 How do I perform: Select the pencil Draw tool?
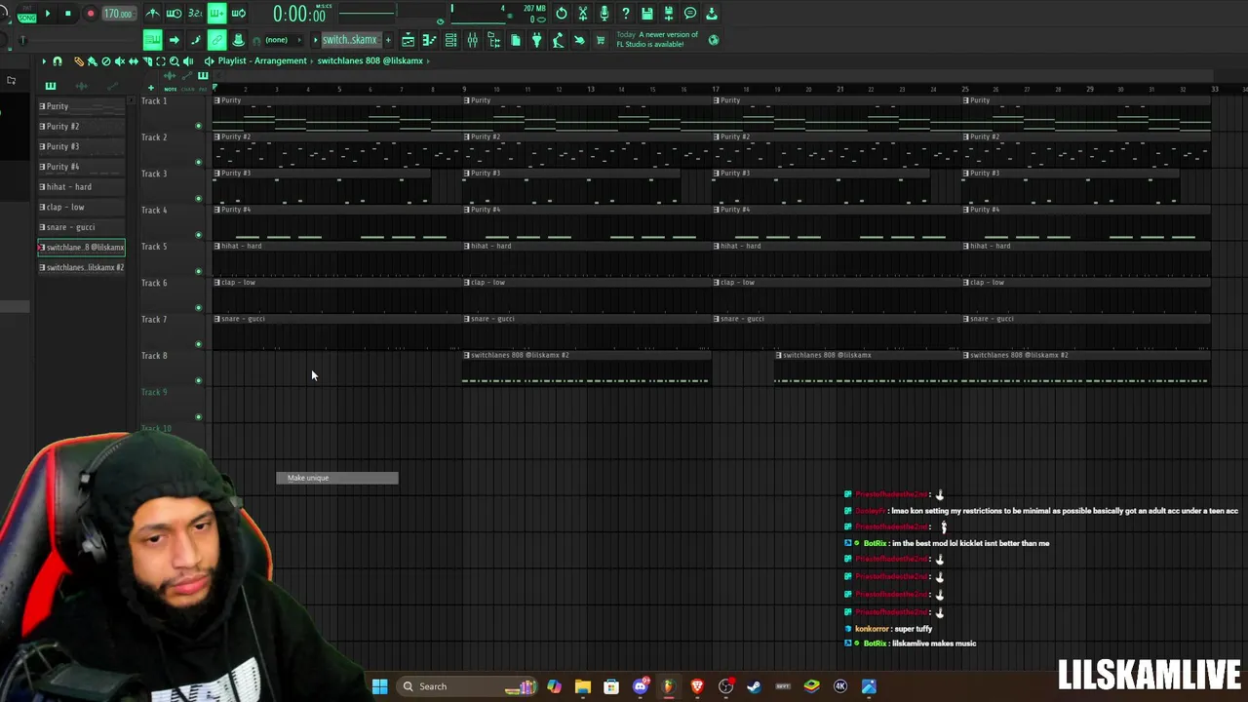click(x=79, y=61)
